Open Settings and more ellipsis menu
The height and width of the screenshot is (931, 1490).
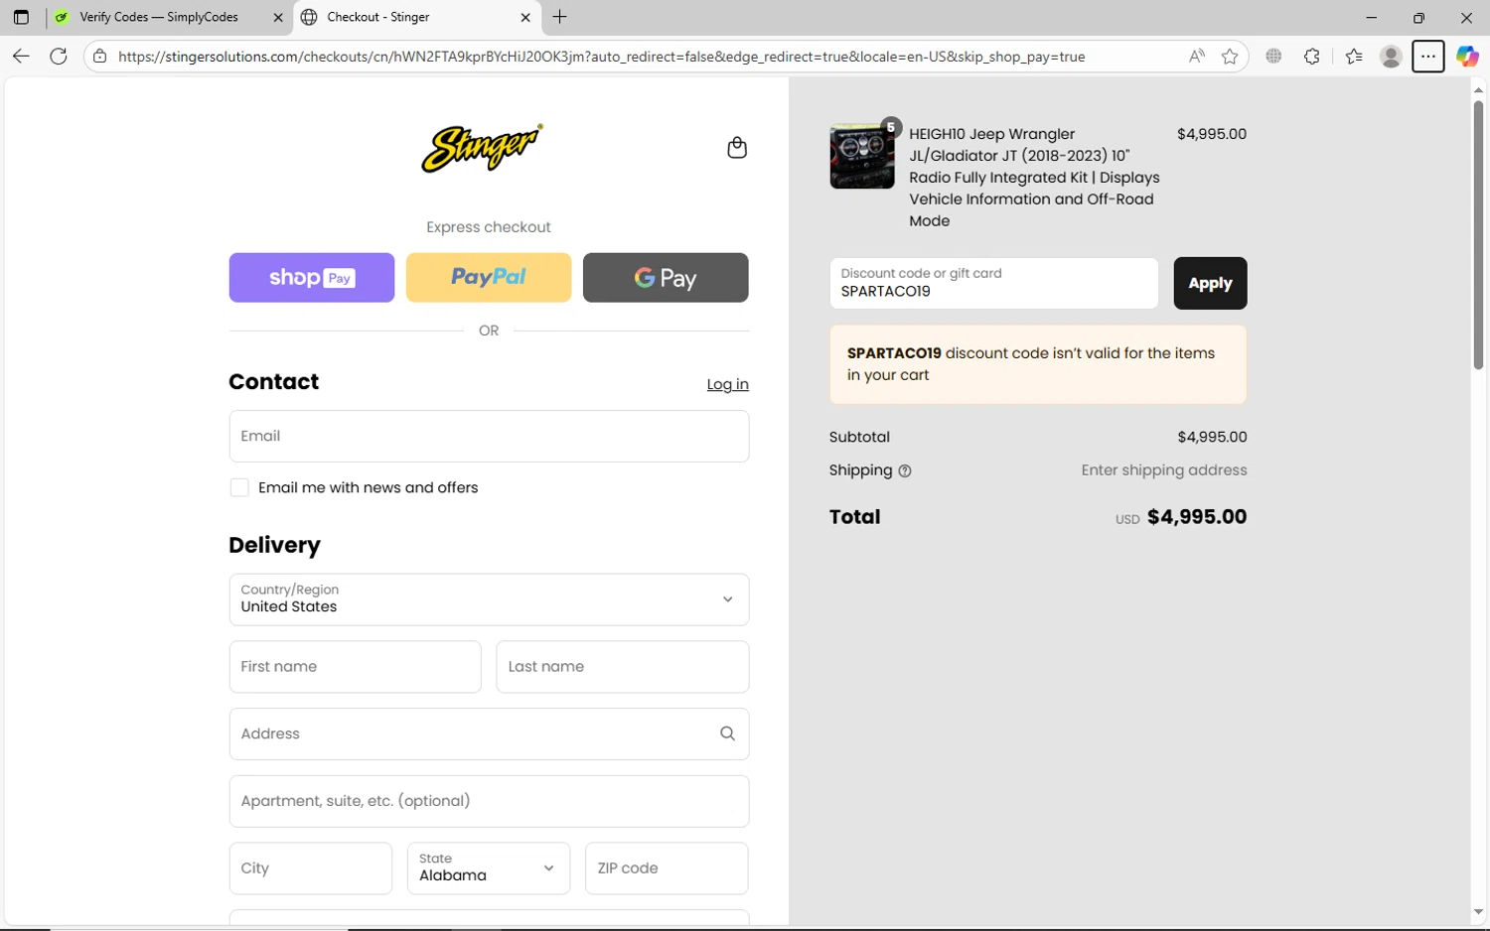[1428, 57]
